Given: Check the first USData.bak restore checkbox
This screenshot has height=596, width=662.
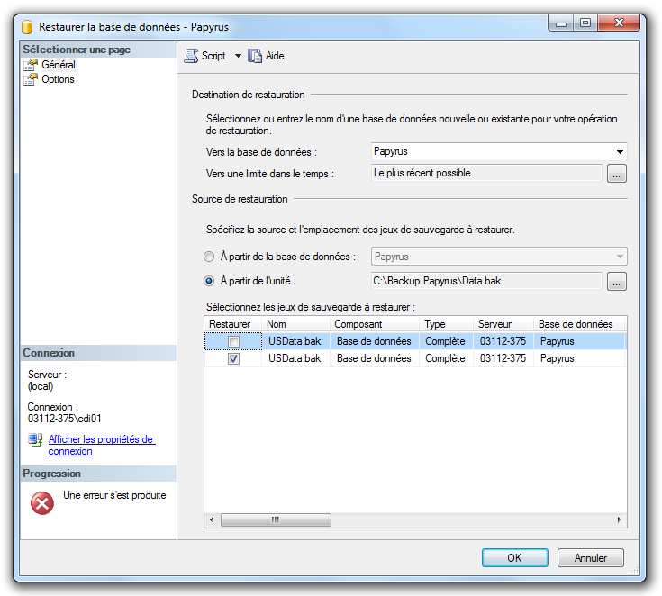Looking at the screenshot, I should [x=233, y=342].
